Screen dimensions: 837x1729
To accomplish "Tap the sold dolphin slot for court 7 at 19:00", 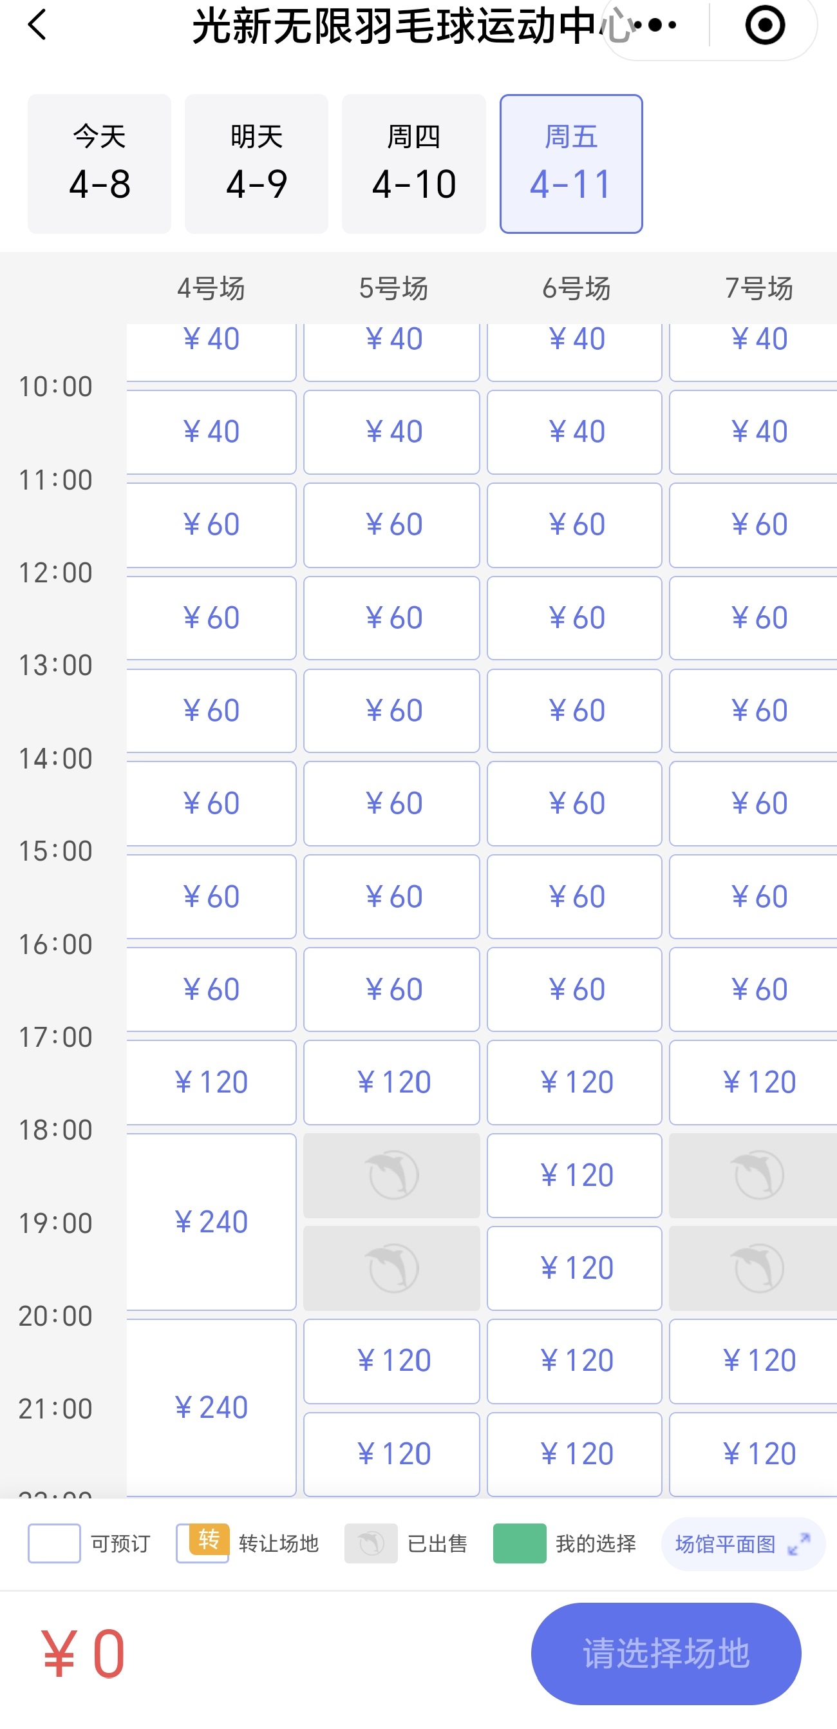I will pyautogui.click(x=754, y=1268).
